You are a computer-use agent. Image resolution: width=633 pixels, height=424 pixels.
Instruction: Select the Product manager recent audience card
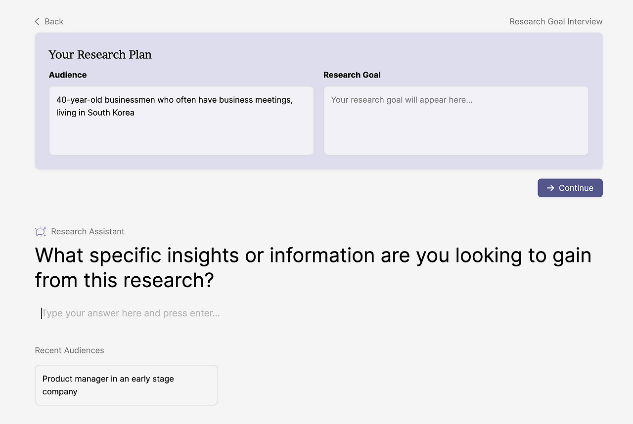point(126,385)
